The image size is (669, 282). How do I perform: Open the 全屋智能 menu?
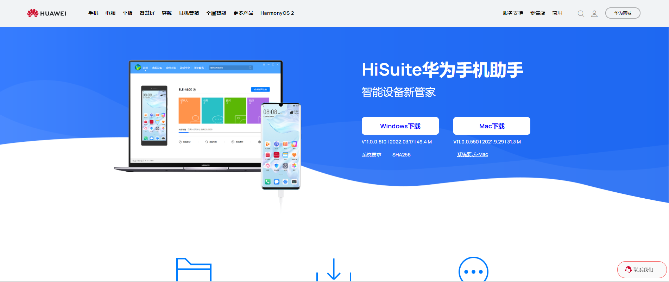tap(216, 13)
